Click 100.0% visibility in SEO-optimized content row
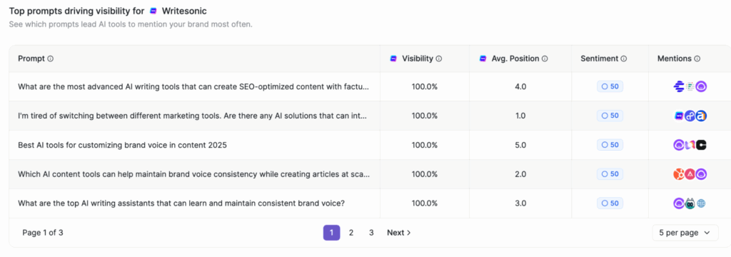Screen dimensions: 731x257 (425, 86)
